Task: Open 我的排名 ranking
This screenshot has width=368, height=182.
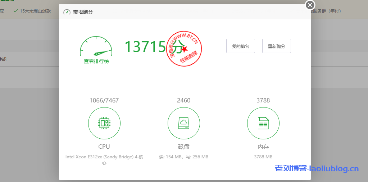Action: pyautogui.click(x=241, y=46)
